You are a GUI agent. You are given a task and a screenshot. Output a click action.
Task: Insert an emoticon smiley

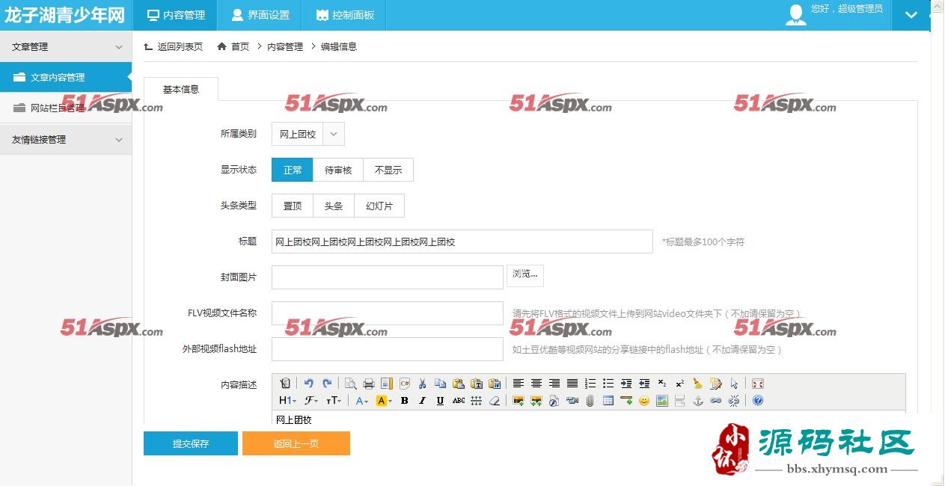tap(644, 401)
